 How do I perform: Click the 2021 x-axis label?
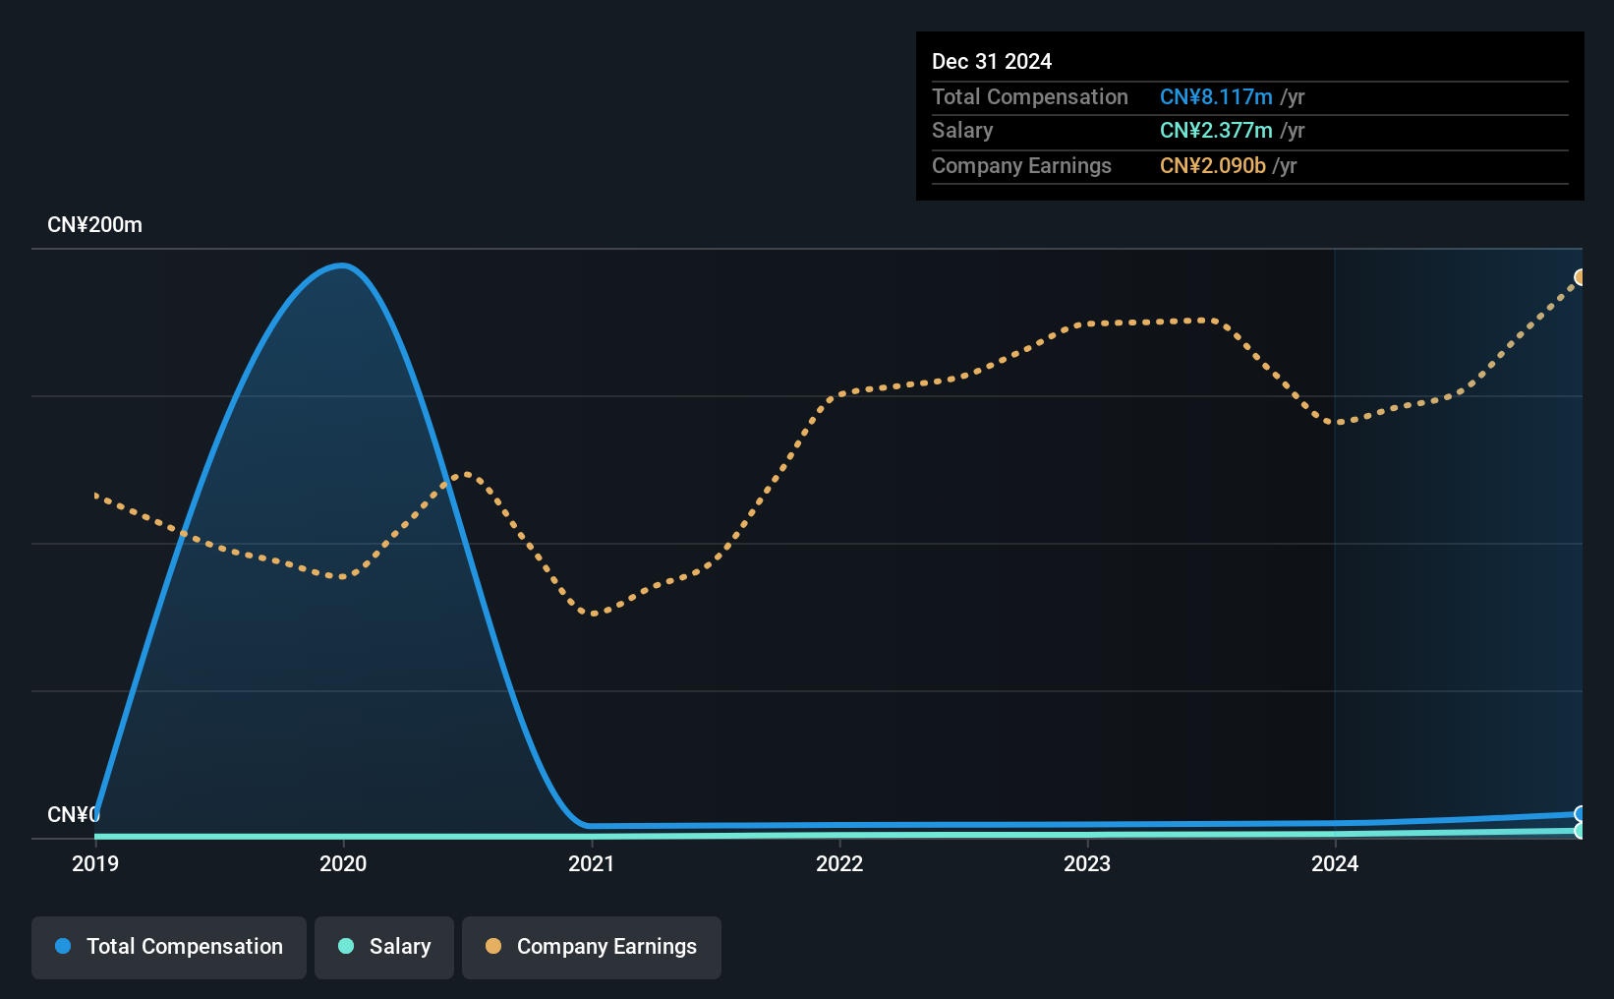(591, 863)
